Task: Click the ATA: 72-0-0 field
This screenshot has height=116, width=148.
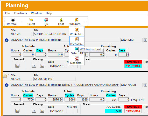Action: click(x=131, y=85)
